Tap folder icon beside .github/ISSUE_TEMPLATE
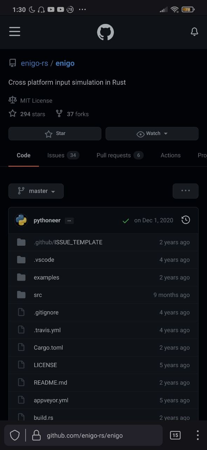207x450 pixels. (21, 242)
